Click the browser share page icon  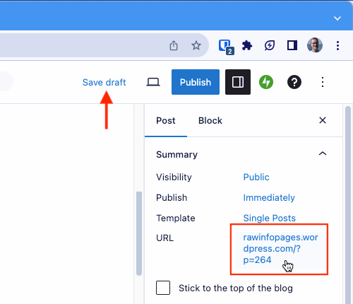coord(174,45)
